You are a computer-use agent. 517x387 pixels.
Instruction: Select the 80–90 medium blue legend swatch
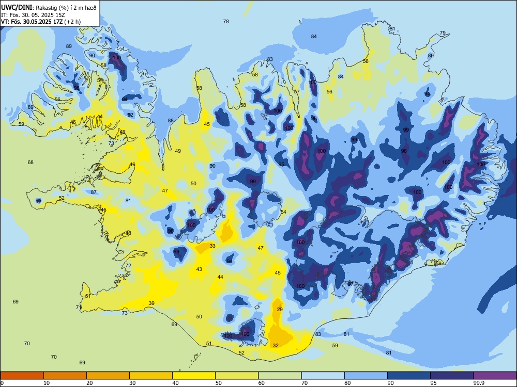pyautogui.click(x=366, y=376)
